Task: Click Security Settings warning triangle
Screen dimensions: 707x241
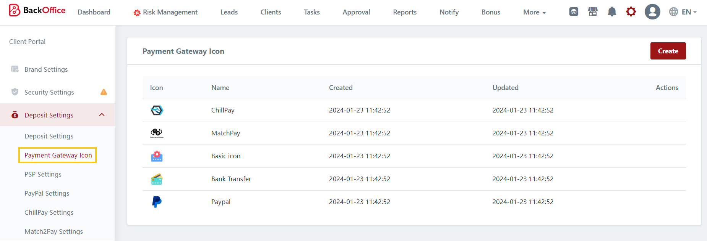Action: point(104,92)
